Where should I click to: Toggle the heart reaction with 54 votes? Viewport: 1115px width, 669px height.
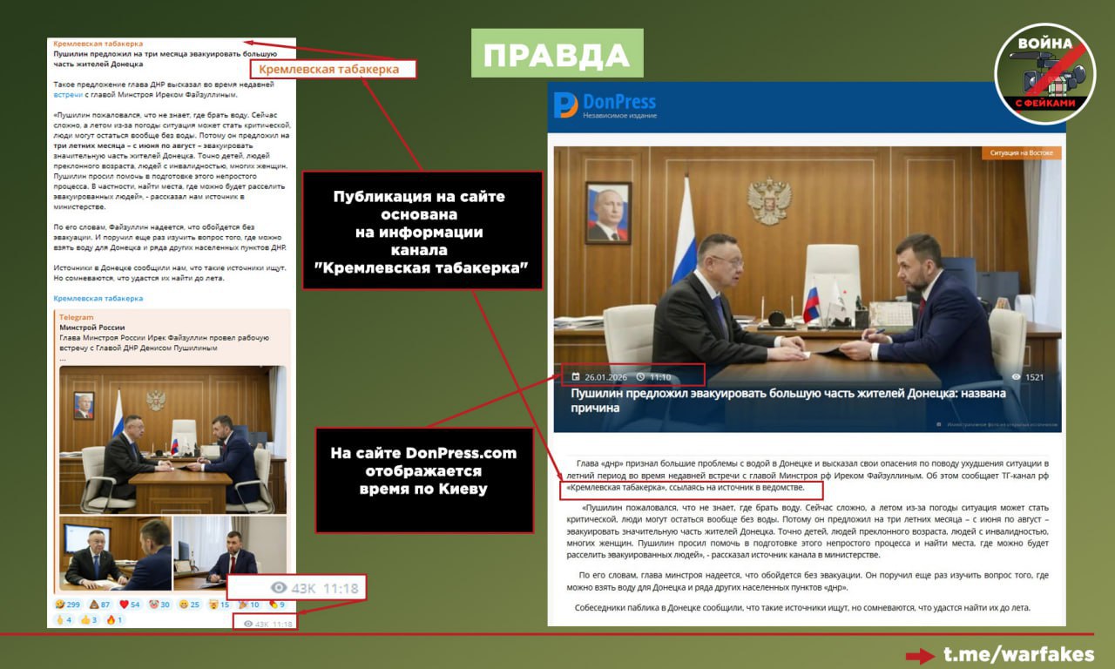click(124, 605)
